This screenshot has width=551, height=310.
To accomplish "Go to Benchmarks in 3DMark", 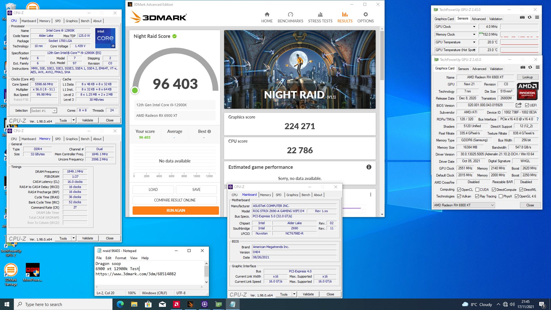I will click(290, 18).
